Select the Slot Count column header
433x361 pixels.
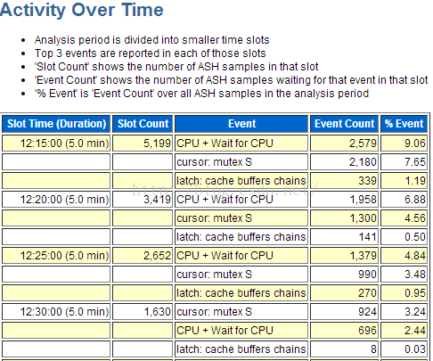click(143, 124)
